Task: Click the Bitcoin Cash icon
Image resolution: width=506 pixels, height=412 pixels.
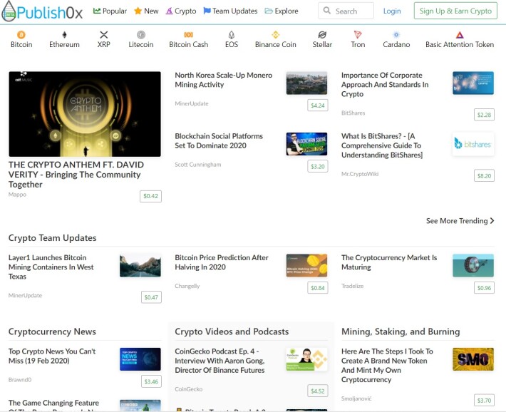Action: click(188, 34)
